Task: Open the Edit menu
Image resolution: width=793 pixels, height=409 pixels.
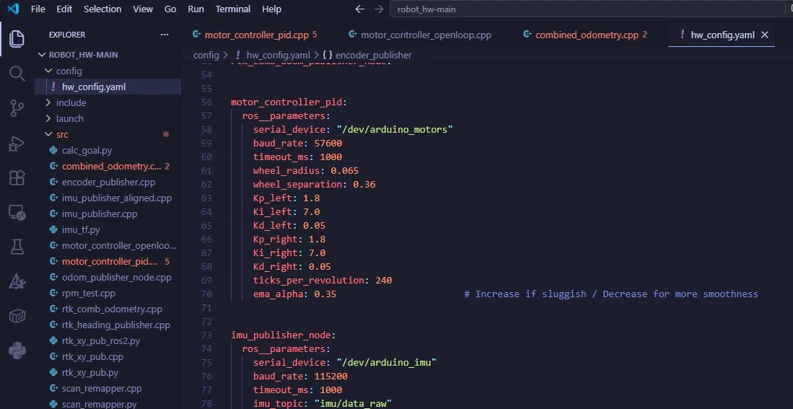Action: pos(64,9)
